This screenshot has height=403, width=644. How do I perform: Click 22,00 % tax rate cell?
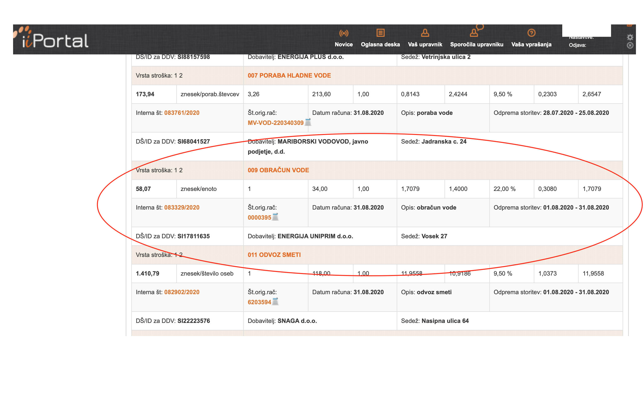pos(511,189)
